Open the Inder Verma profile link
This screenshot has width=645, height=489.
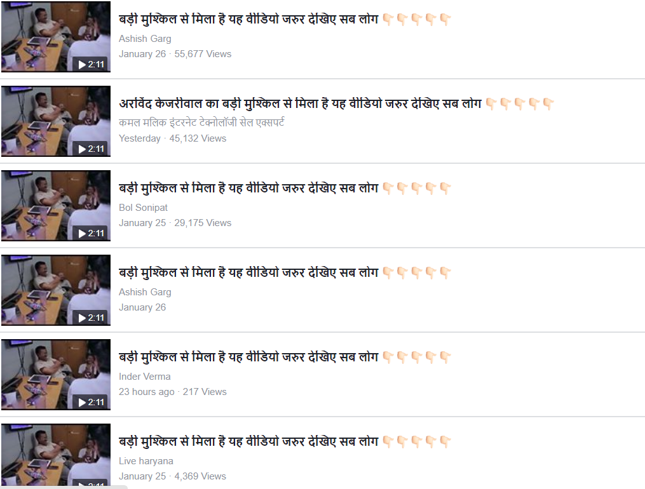coord(144,377)
